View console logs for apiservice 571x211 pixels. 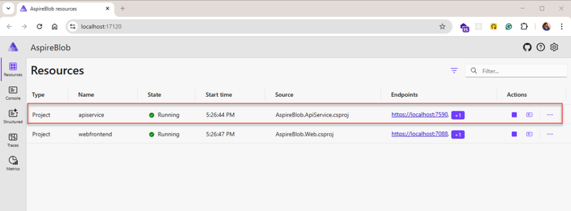click(x=530, y=115)
